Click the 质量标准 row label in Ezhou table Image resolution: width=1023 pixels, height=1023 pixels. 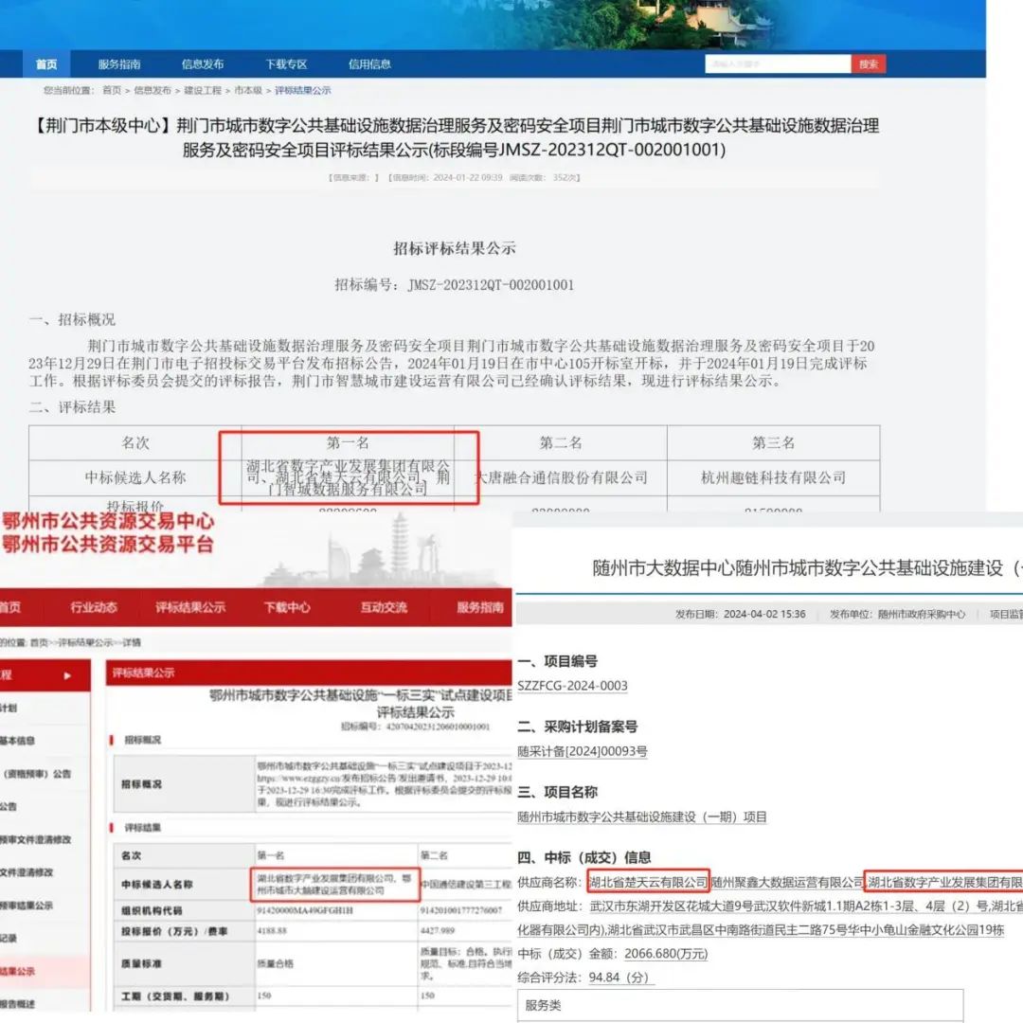click(x=141, y=963)
